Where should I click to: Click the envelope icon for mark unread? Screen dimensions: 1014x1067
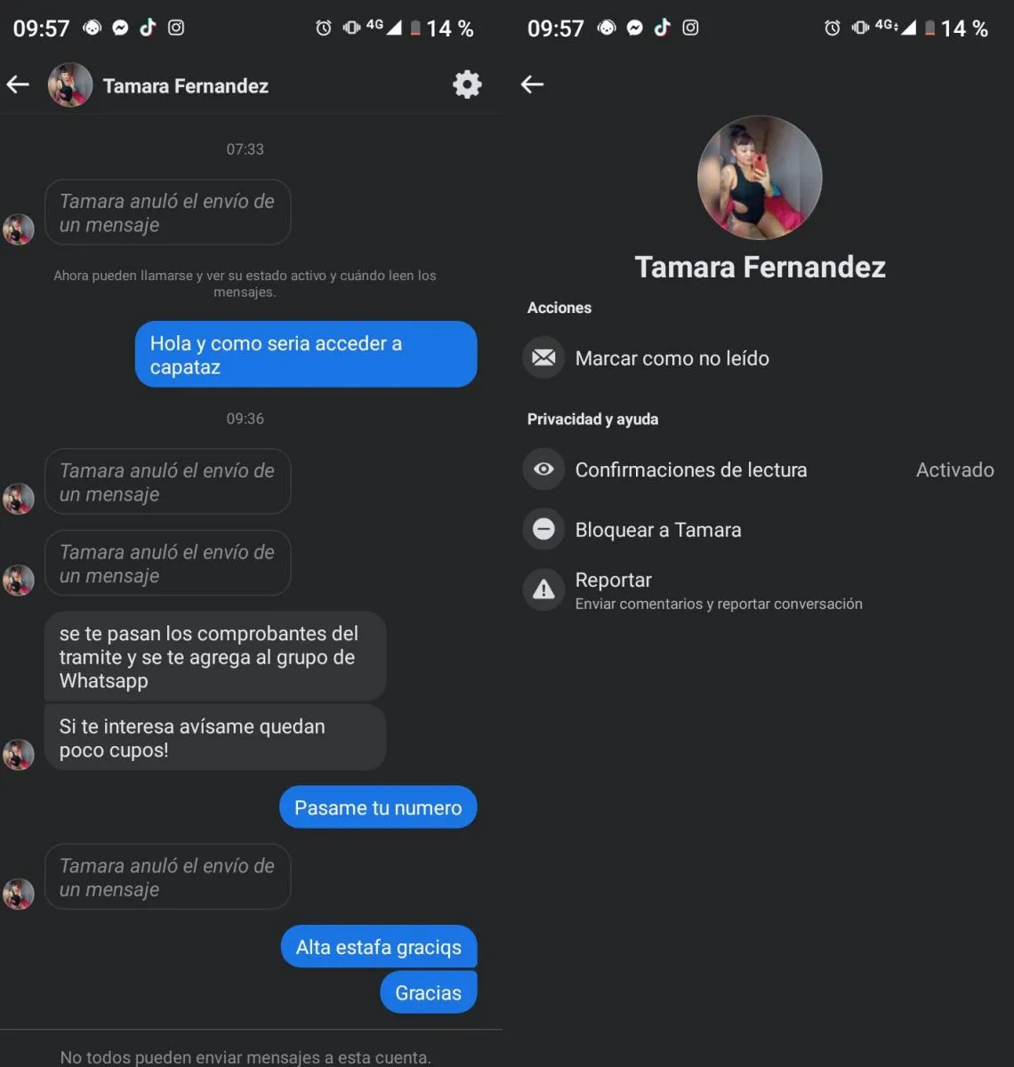543,357
